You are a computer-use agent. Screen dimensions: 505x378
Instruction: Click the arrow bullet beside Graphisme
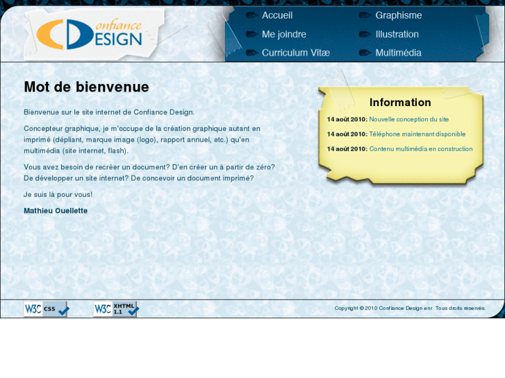(365, 15)
